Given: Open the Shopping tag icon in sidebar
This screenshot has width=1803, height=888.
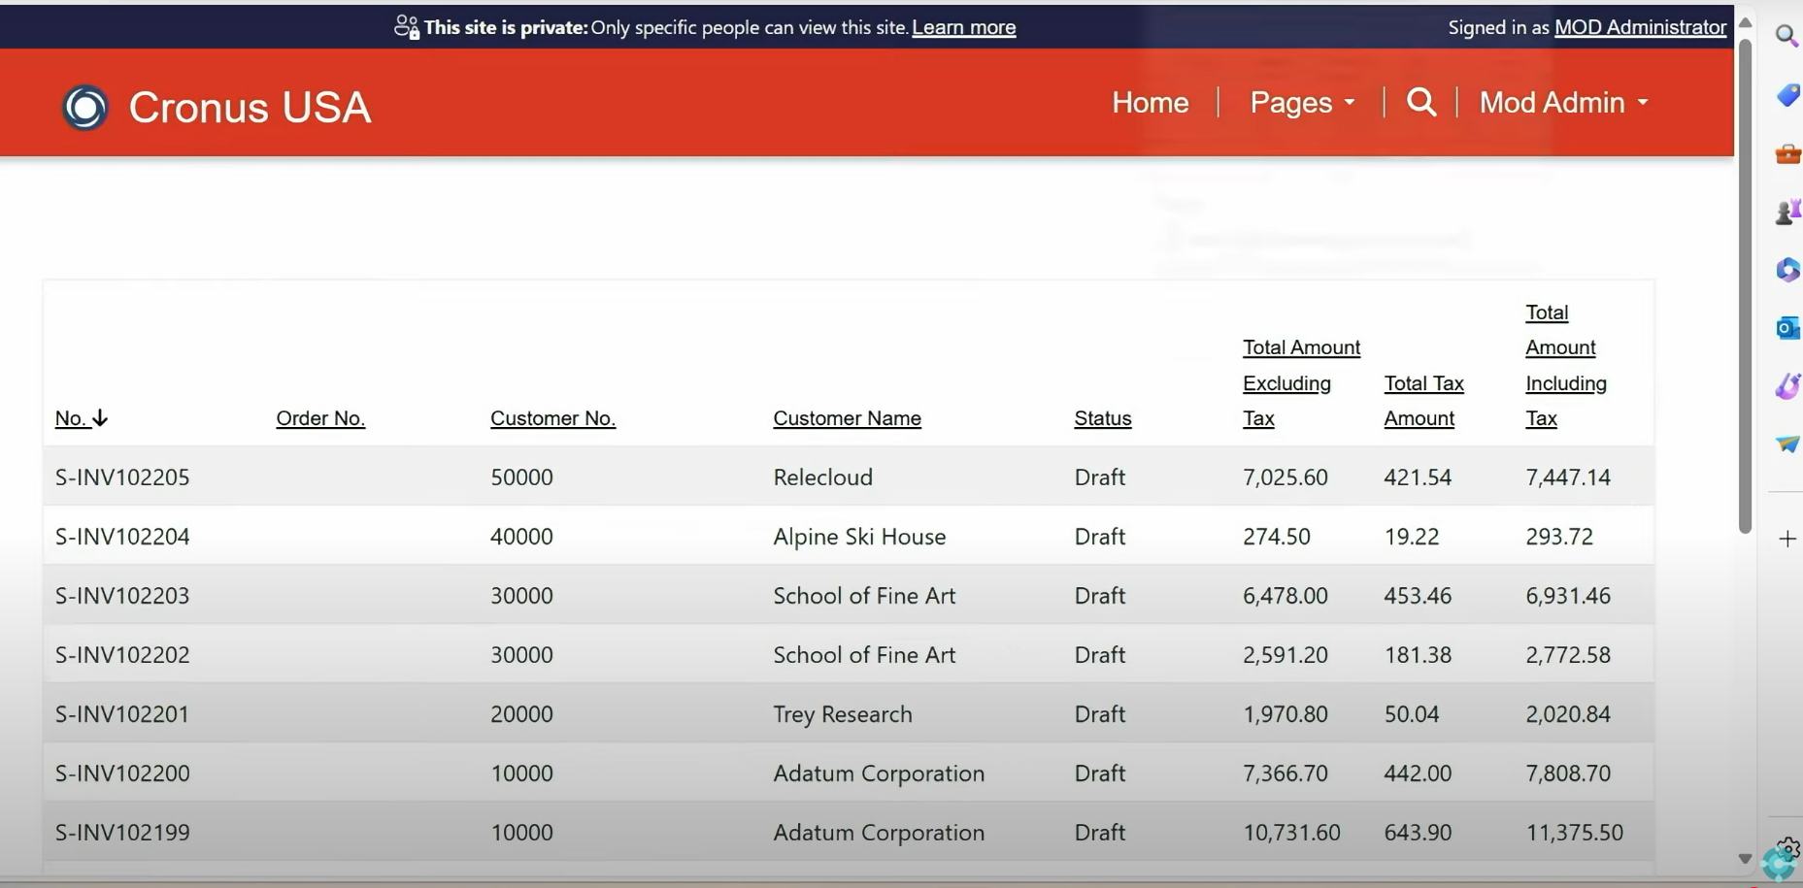Looking at the screenshot, I should click(x=1787, y=94).
